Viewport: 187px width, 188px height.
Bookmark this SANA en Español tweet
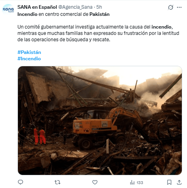tap(169, 182)
